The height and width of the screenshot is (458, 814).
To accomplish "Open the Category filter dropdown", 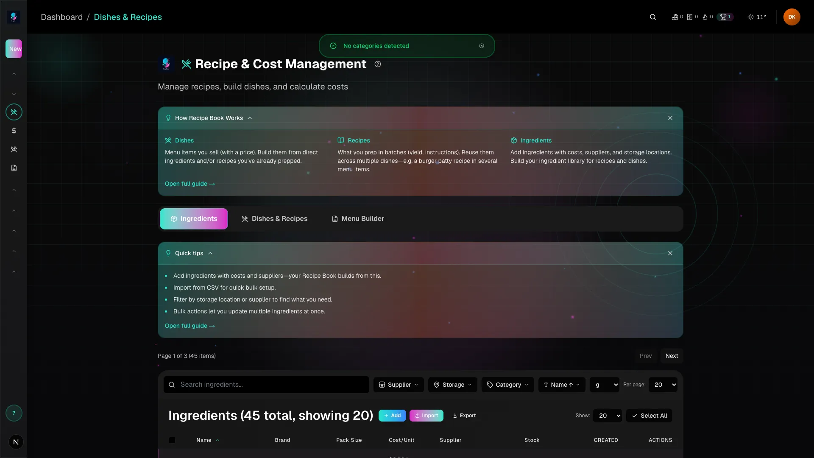I will coord(508,385).
